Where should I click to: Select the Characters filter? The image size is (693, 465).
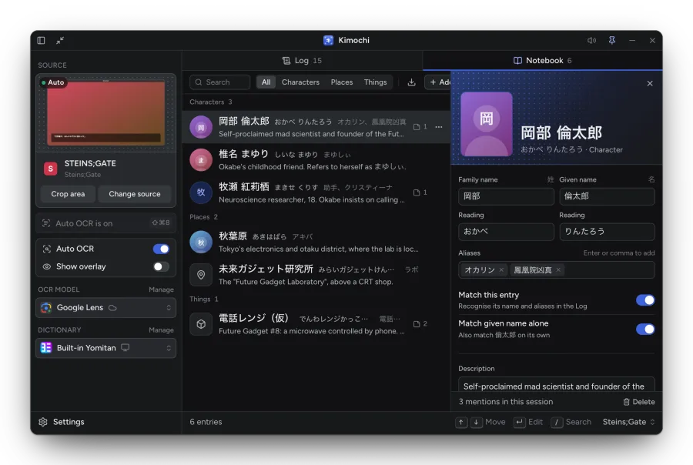coord(300,82)
